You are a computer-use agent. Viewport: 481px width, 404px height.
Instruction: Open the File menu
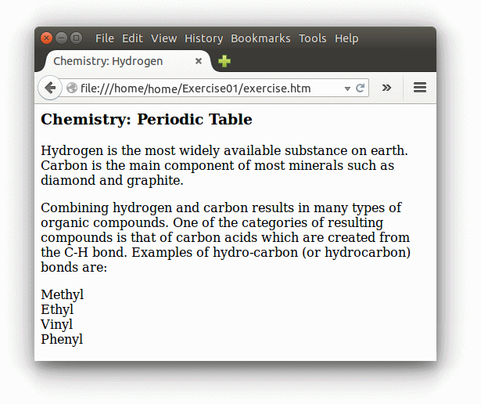pyautogui.click(x=105, y=38)
